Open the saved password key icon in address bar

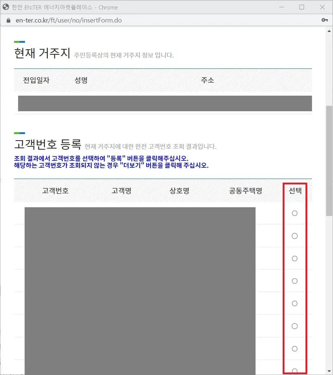pyautogui.click(x=325, y=20)
